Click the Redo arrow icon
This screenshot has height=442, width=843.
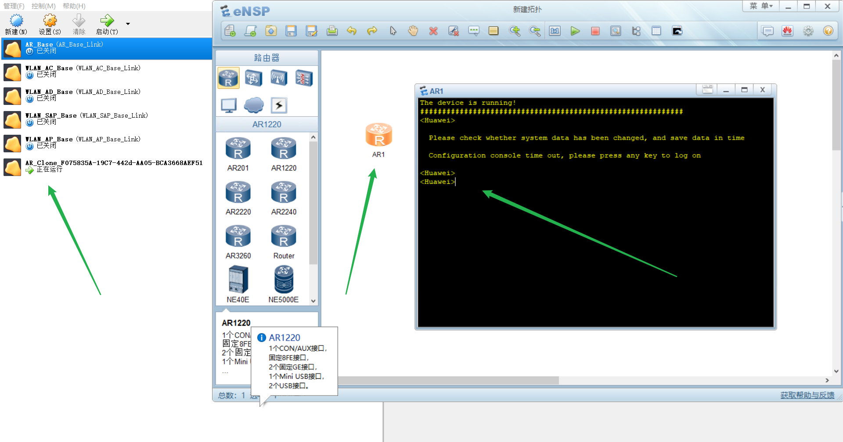(x=372, y=31)
